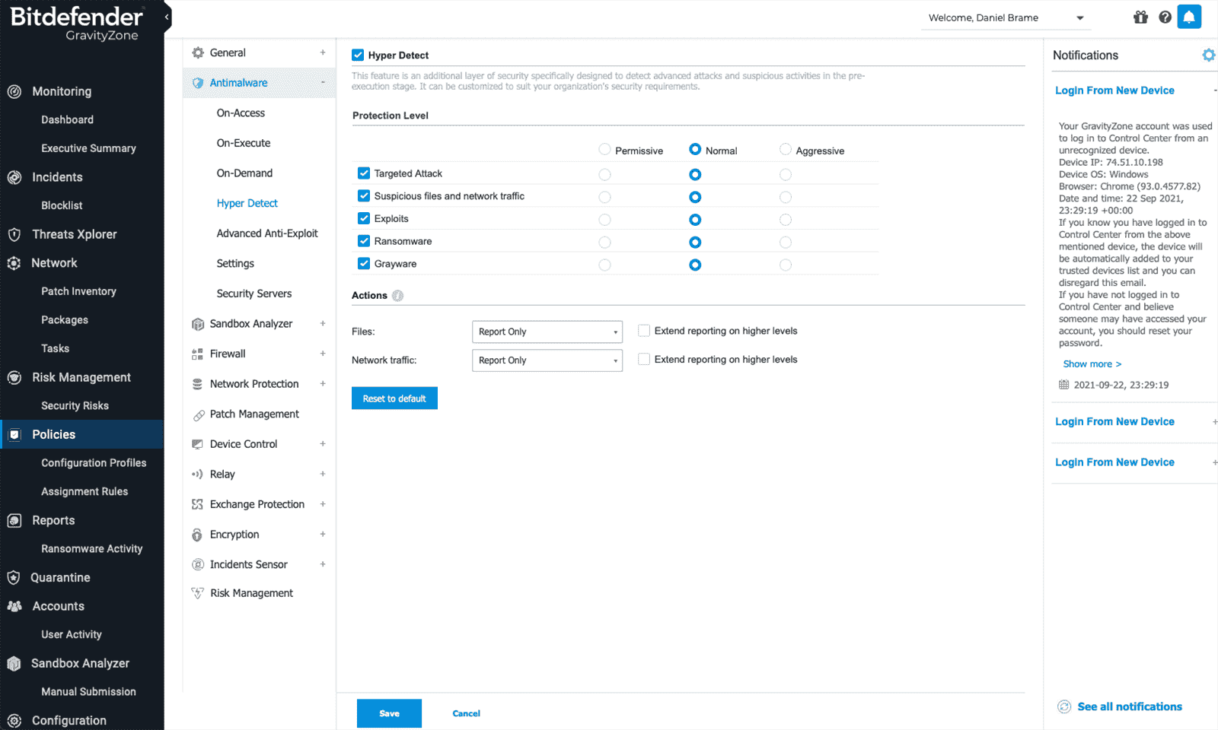Open notification settings gear icon

tap(1209, 55)
